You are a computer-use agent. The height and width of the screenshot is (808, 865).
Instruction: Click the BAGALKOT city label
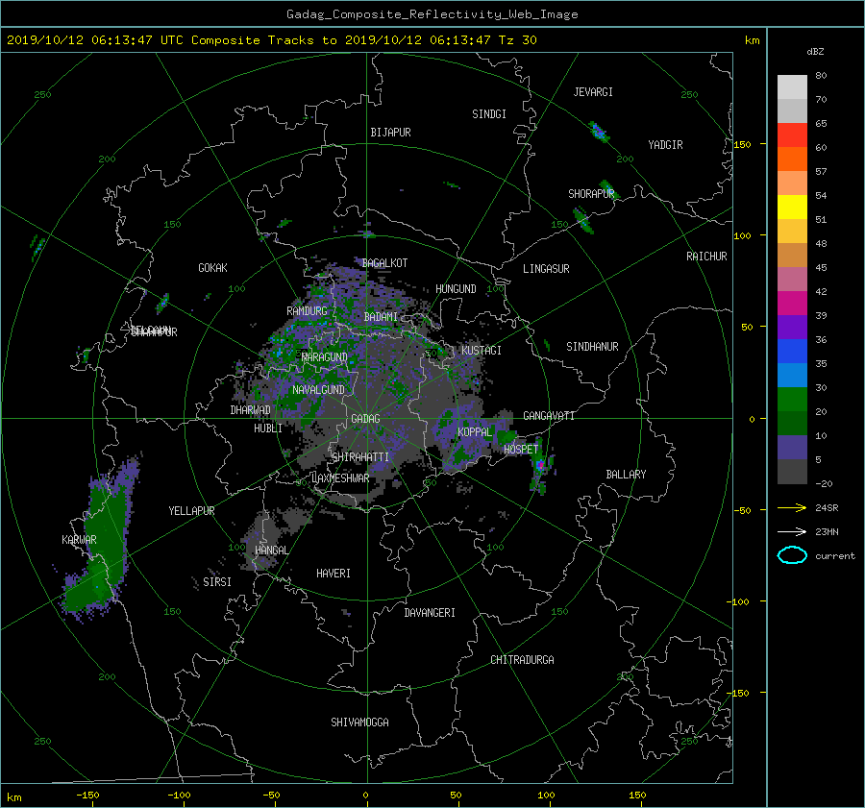[x=384, y=263]
